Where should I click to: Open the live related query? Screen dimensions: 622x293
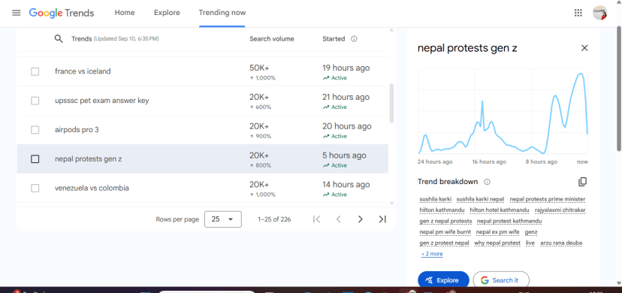(x=530, y=243)
